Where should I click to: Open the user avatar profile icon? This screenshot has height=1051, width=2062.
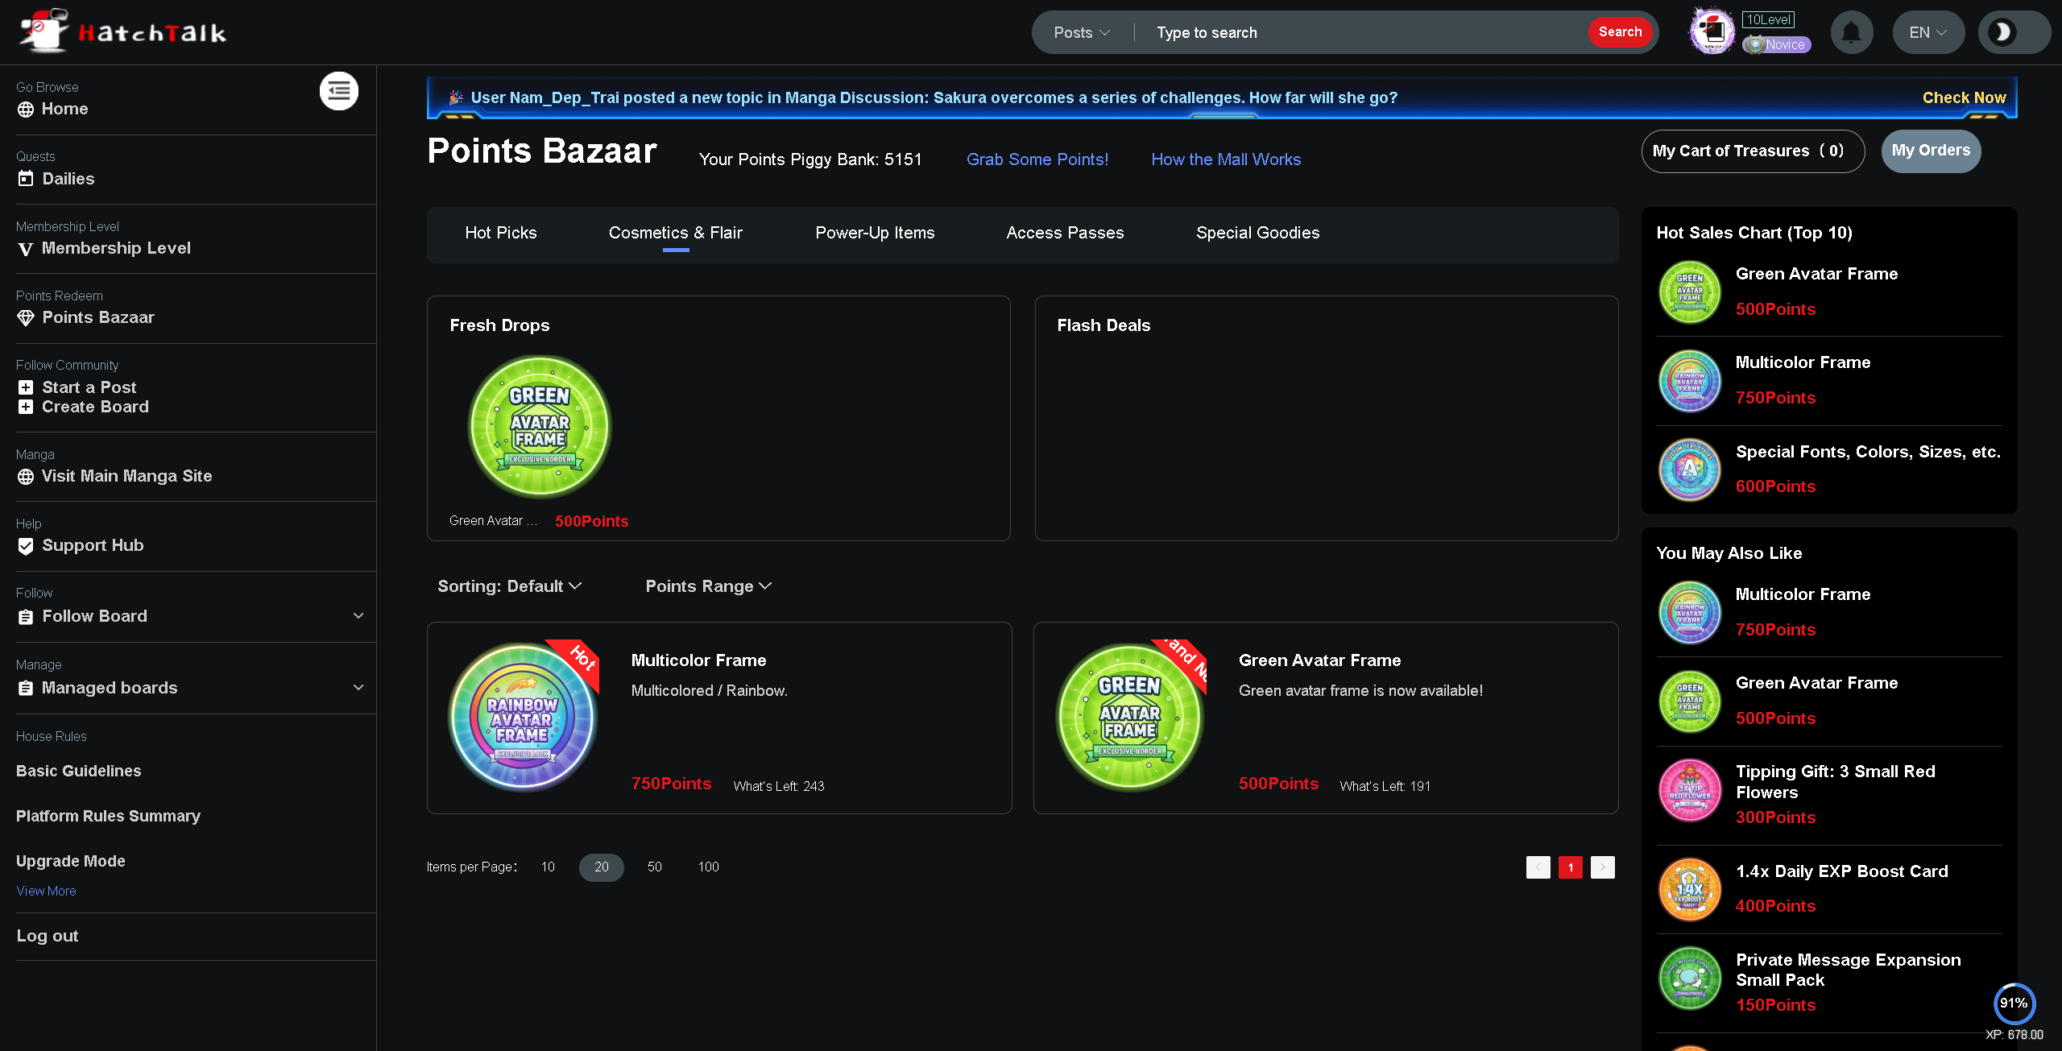[x=1712, y=31]
